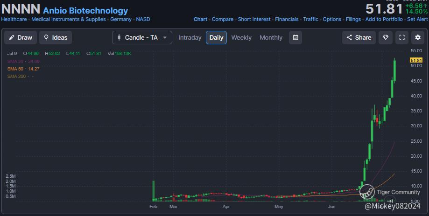Image resolution: width=429 pixels, height=216 pixels.
Task: Click the tall February volume bar
Action: (x=154, y=191)
